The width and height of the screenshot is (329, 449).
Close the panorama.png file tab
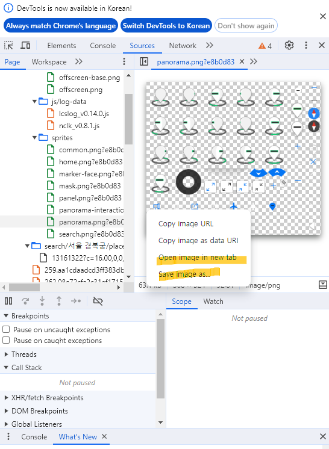pyautogui.click(x=242, y=61)
